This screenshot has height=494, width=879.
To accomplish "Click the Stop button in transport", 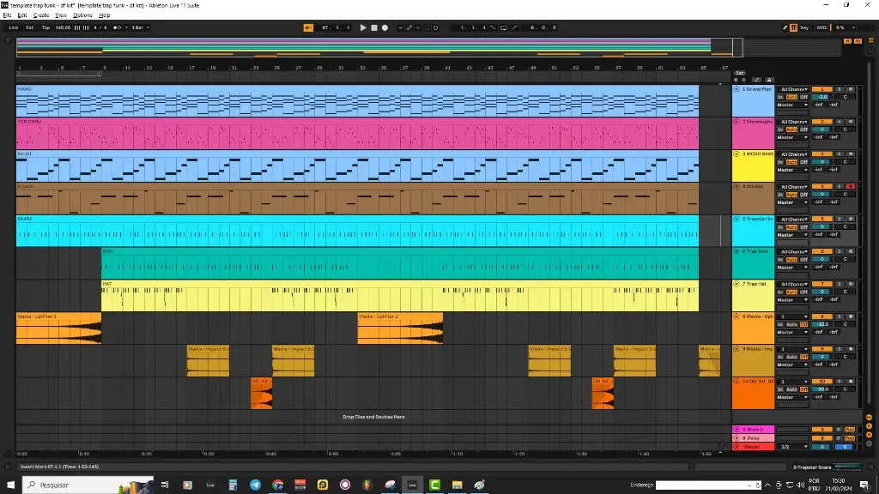I will click(374, 27).
